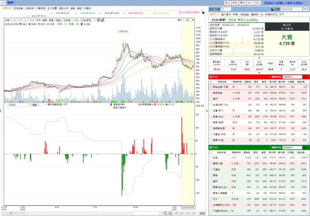Viewport: 310px width, 216px height.
Task: Click the lock icon above the chart
Action: click(x=203, y=13)
